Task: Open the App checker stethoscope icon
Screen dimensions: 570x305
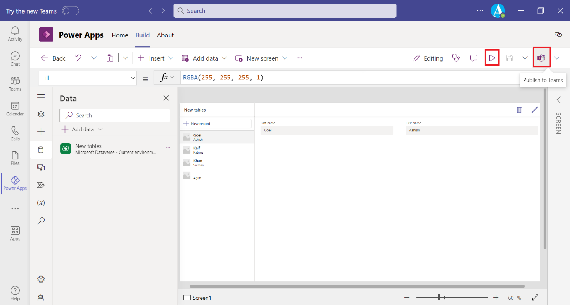Action: [x=456, y=58]
